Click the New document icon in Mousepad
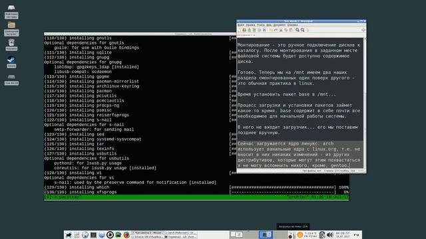The width and height of the screenshot is (426, 239). 240,30
